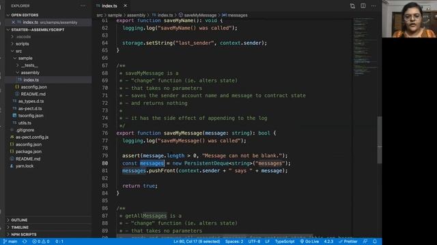Image resolution: width=437 pixels, height=245 pixels.
Task: Select the index.ts editor tab
Action: coord(109,5)
